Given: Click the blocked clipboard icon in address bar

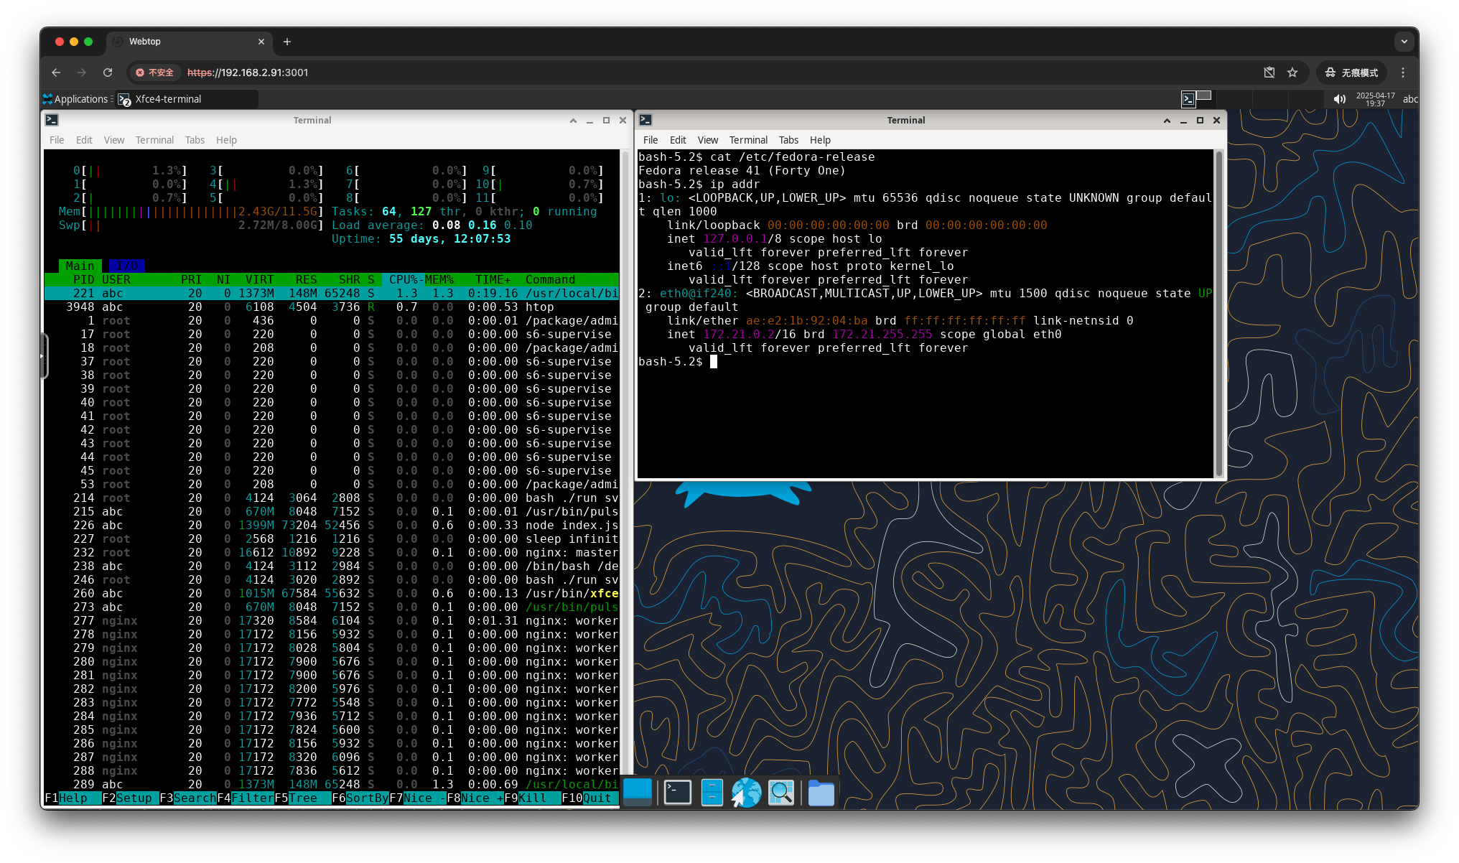Looking at the screenshot, I should coord(1269,73).
